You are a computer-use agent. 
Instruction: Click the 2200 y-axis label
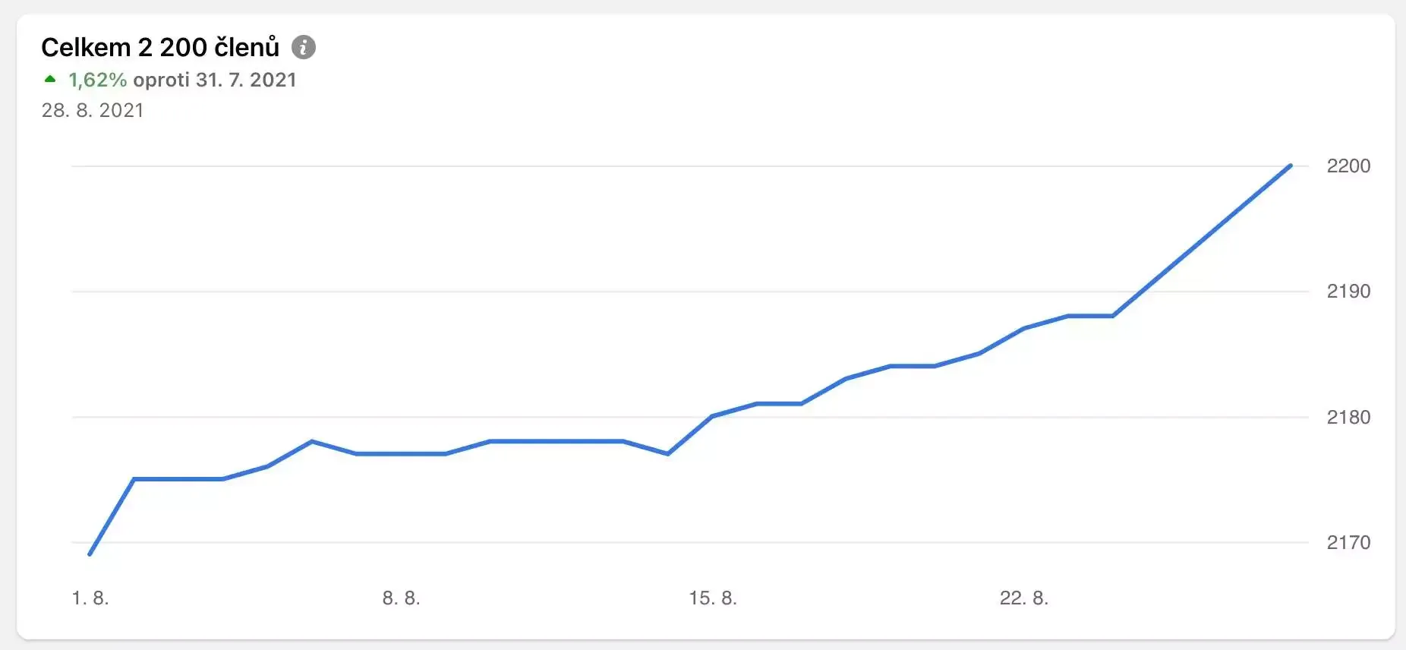(x=1348, y=166)
